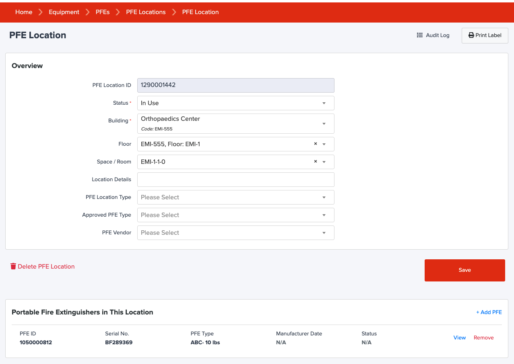Click + Add PFE link
The width and height of the screenshot is (514, 364).
pos(489,312)
